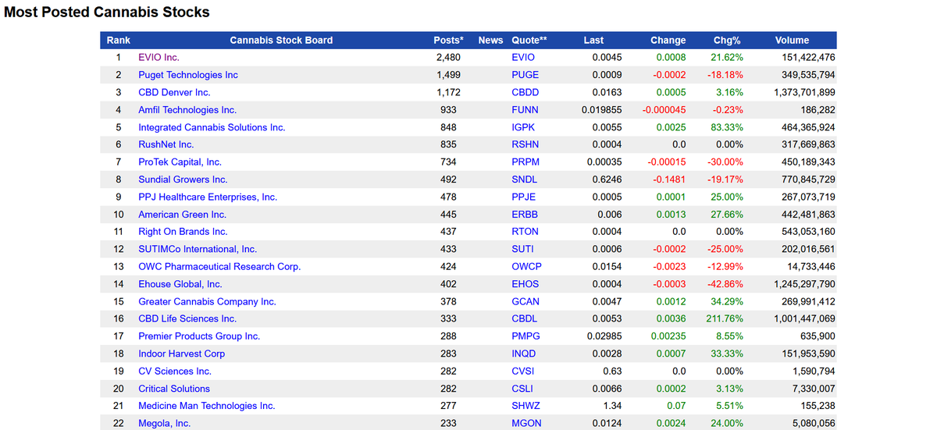The height and width of the screenshot is (430, 937).
Task: View the EHOS ticker quote
Action: [x=525, y=284]
